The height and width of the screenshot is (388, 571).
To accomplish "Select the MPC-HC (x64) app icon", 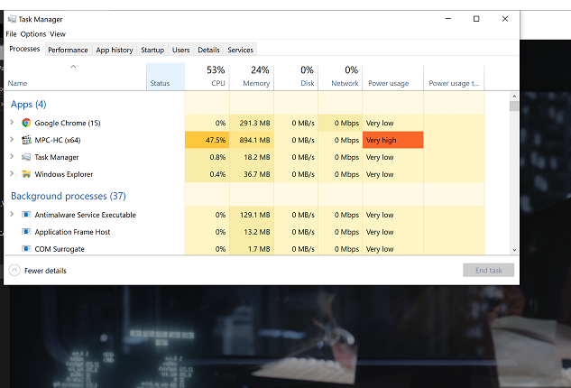I will coord(26,140).
